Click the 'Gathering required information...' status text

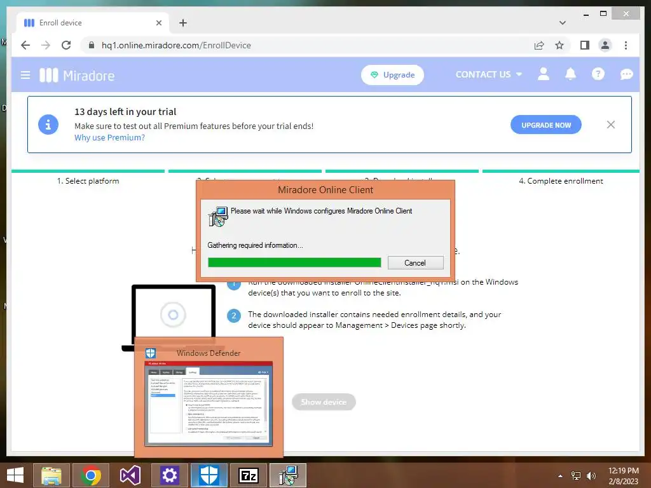click(256, 245)
